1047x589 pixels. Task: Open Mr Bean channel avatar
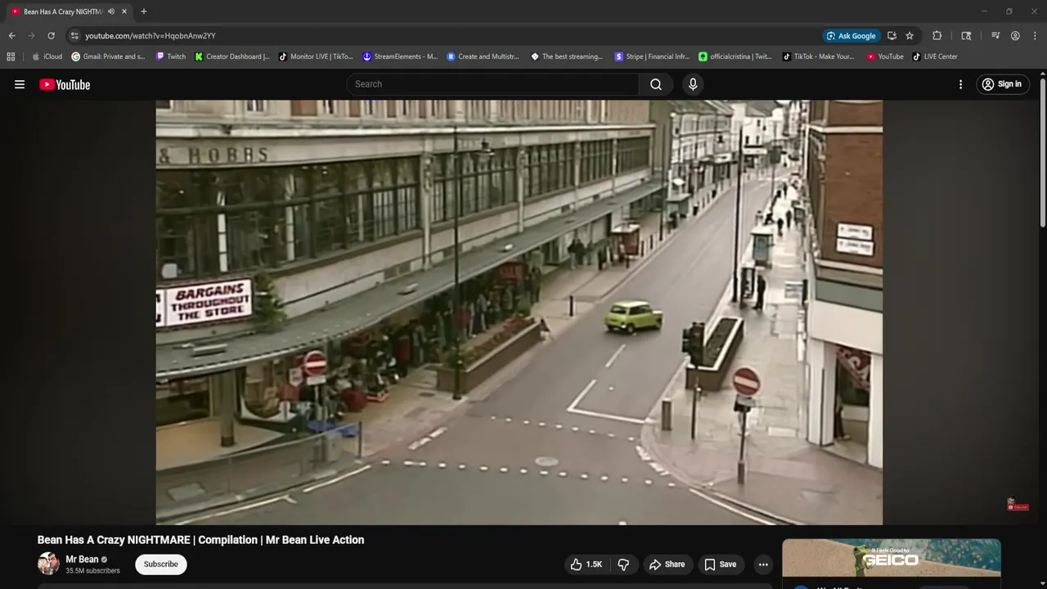pyautogui.click(x=48, y=564)
